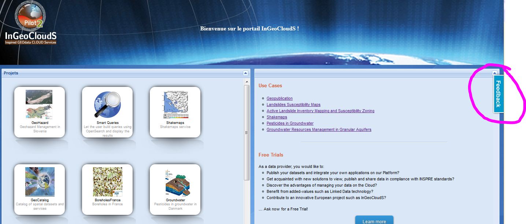Click the BoreholesFrance label text
Screen dimensions: 526x224
tap(108, 200)
